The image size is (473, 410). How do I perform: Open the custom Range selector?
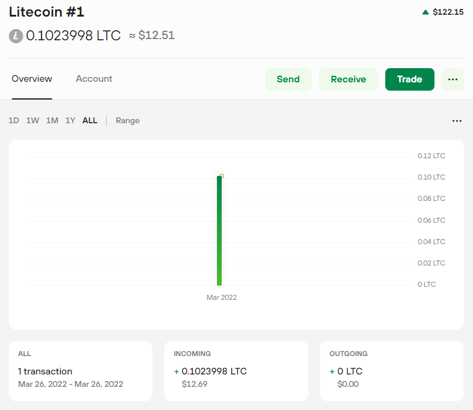click(x=127, y=121)
